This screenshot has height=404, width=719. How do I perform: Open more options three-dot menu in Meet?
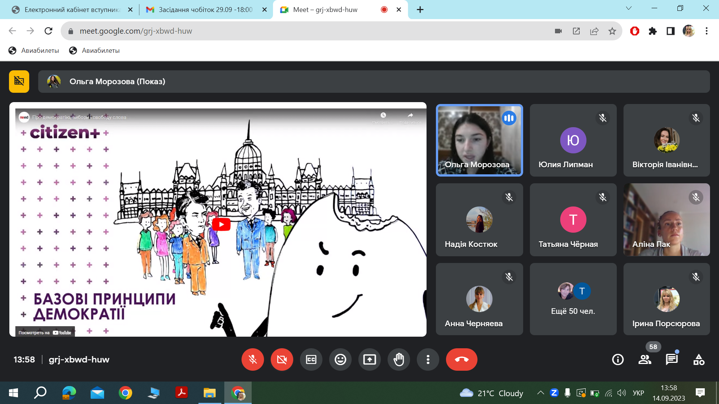428,359
